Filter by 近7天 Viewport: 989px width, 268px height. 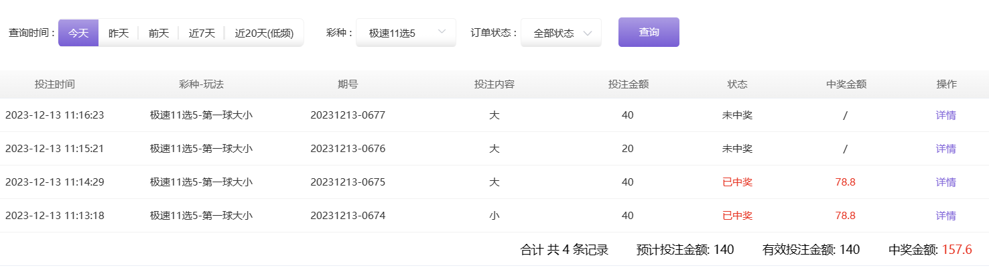[x=202, y=33]
